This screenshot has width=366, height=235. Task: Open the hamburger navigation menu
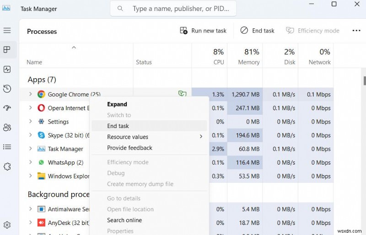(7, 30)
